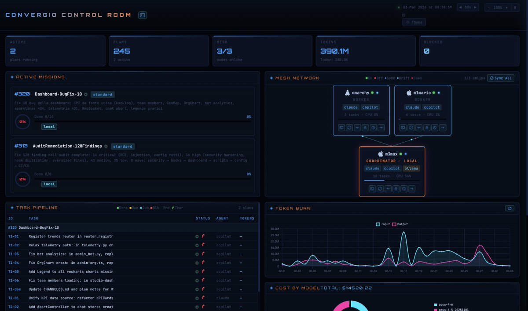The image size is (528, 311).
Task: Click the Linux penguin logo on omarchy
Action: [x=347, y=93]
